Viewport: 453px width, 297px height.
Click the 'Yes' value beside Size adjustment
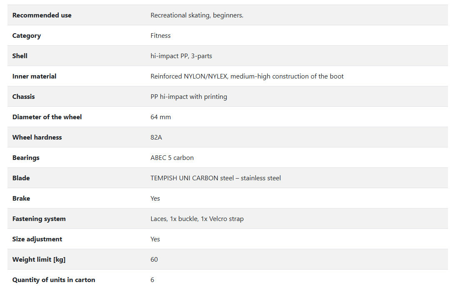pyautogui.click(x=155, y=239)
